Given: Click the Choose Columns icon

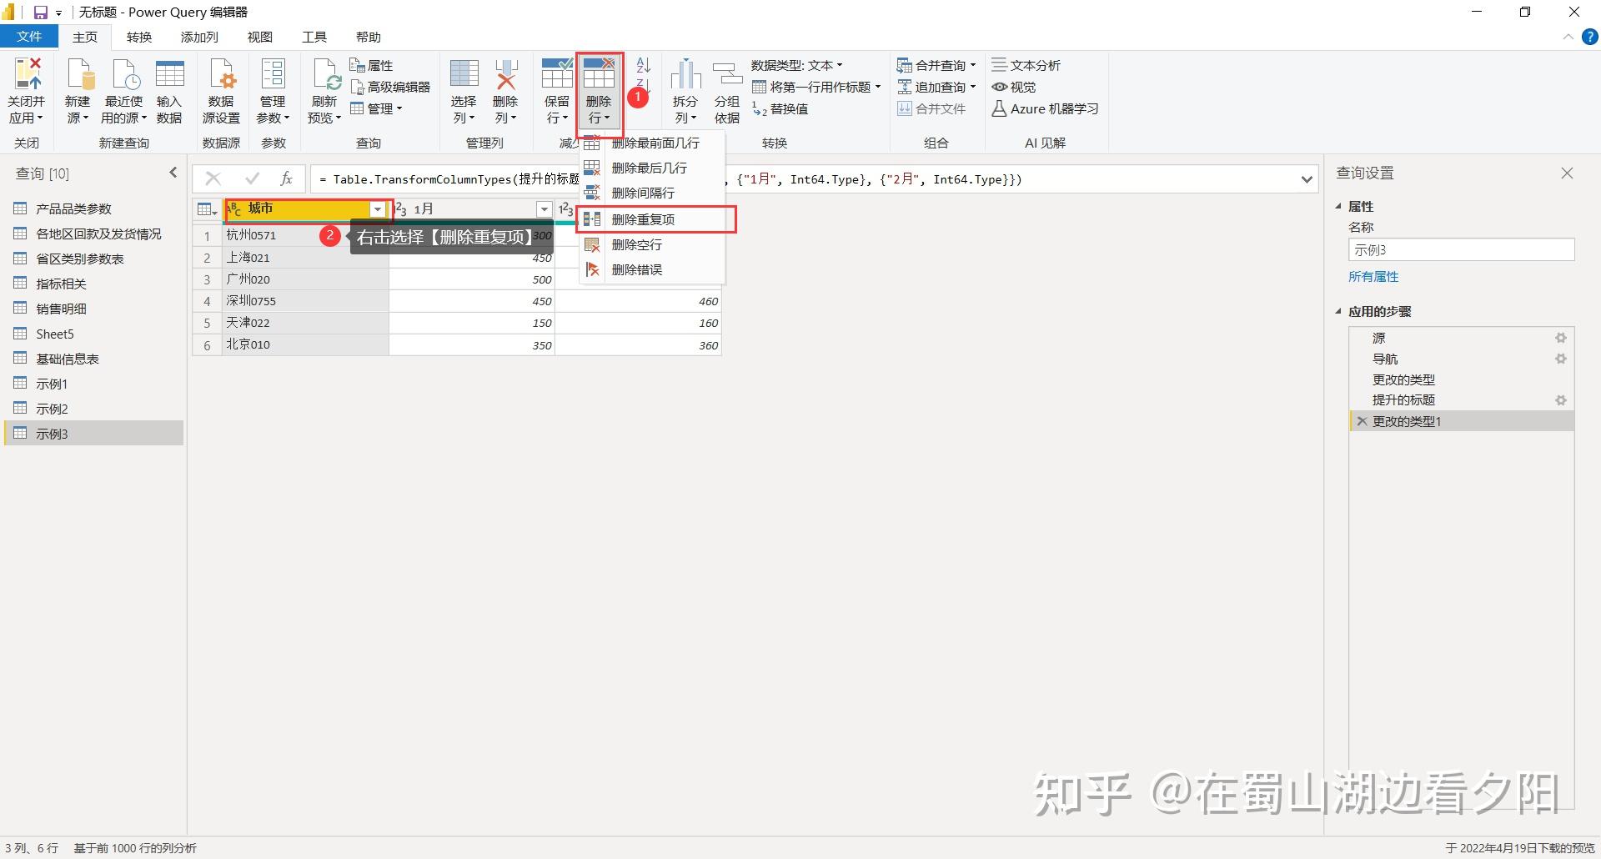Looking at the screenshot, I should pyautogui.click(x=464, y=73).
